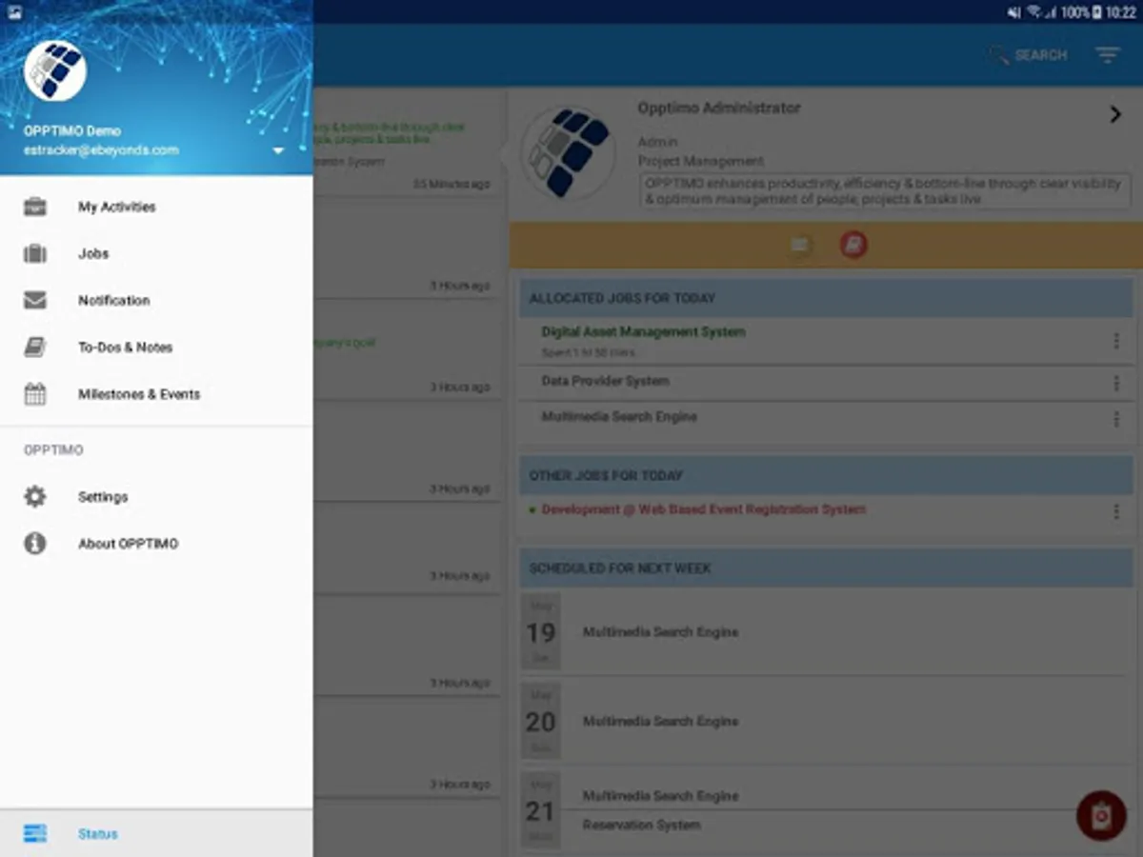Tap the red floating clipboard button
This screenshot has height=857, width=1143.
[x=1101, y=815]
